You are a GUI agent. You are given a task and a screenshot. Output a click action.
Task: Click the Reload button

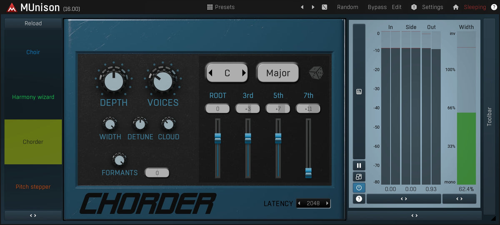pos(33,23)
